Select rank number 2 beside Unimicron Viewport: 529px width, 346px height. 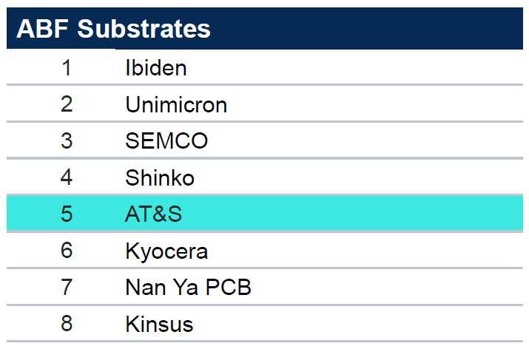coord(67,104)
